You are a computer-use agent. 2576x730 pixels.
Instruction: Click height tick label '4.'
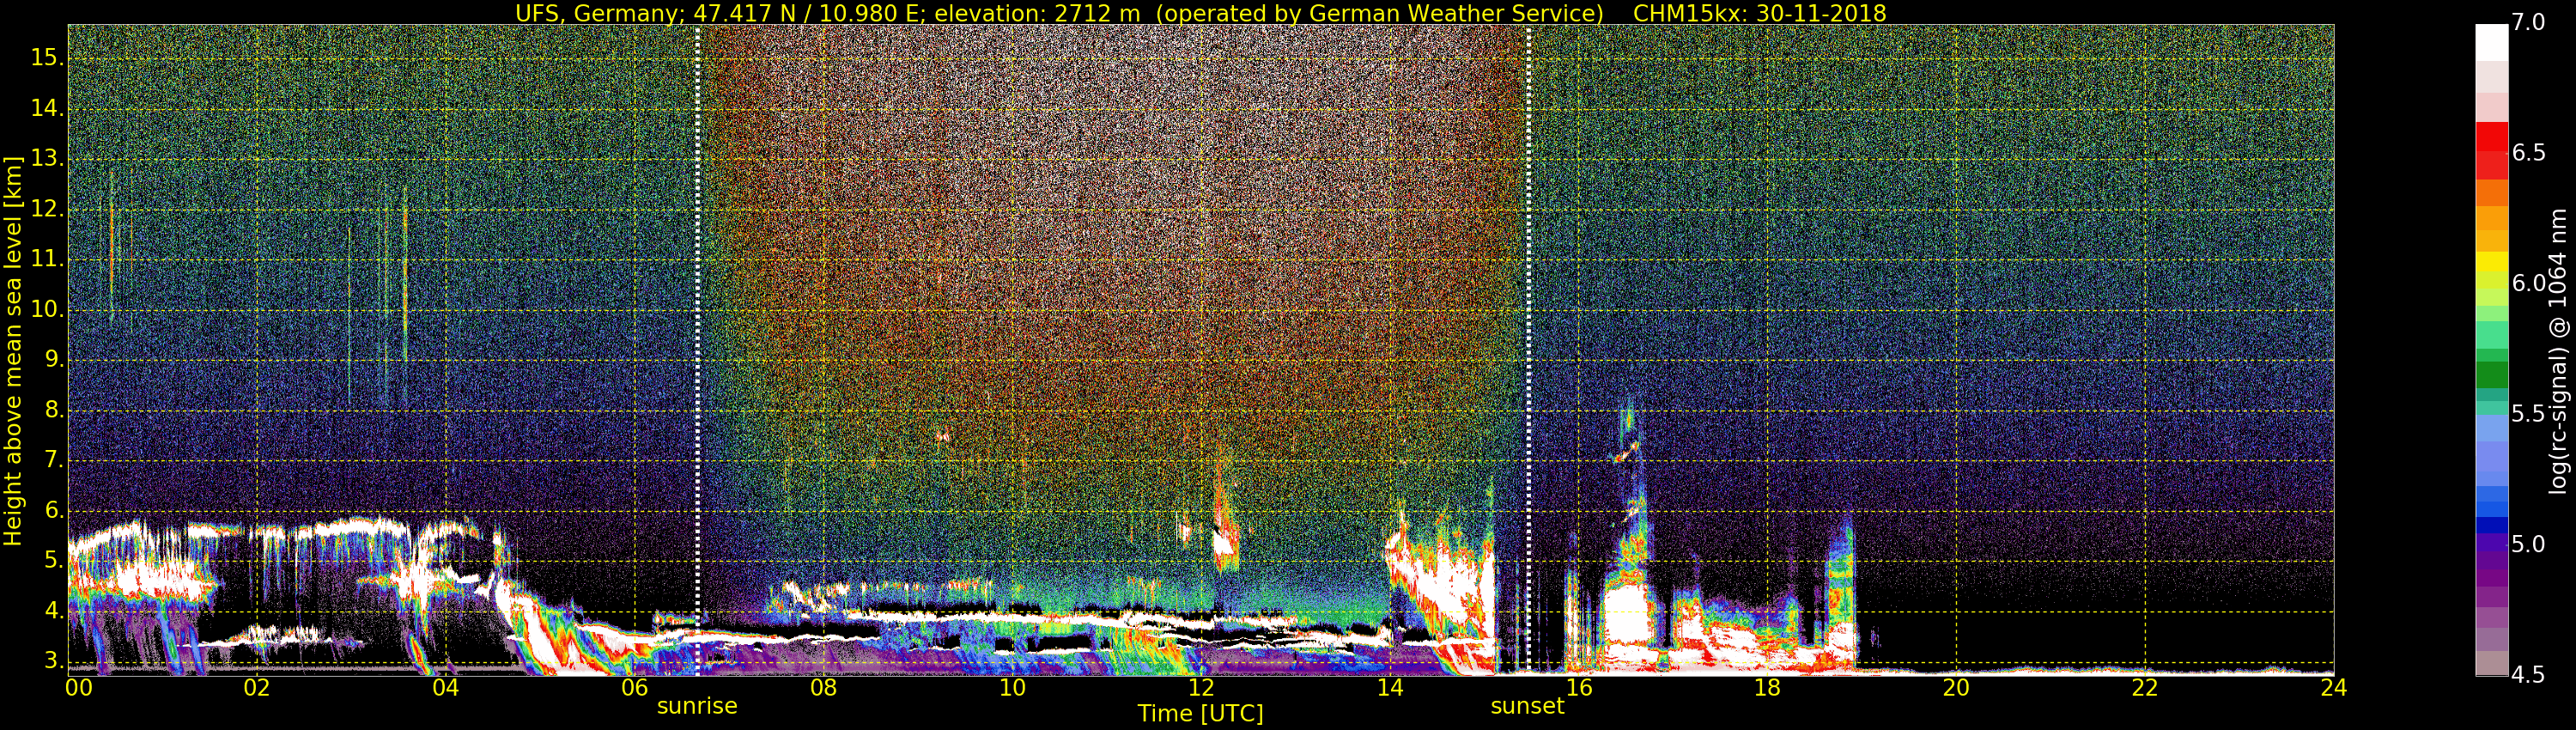(x=54, y=611)
